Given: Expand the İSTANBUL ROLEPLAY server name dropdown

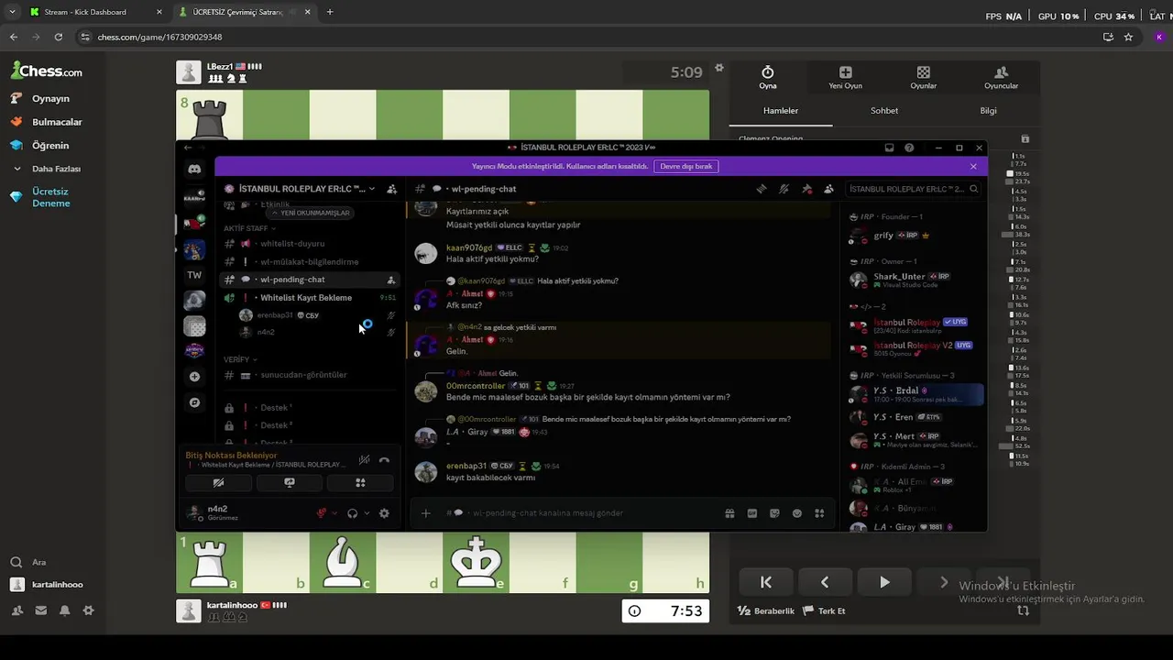Looking at the screenshot, I should 371,189.
